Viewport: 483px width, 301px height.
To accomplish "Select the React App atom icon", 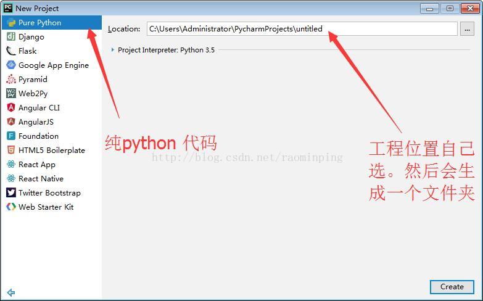I will coord(11,164).
